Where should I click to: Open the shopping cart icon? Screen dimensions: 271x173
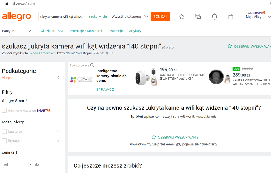(231, 17)
